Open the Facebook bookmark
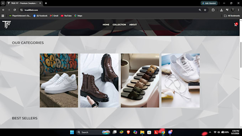The image size is (242, 136). 40,16
